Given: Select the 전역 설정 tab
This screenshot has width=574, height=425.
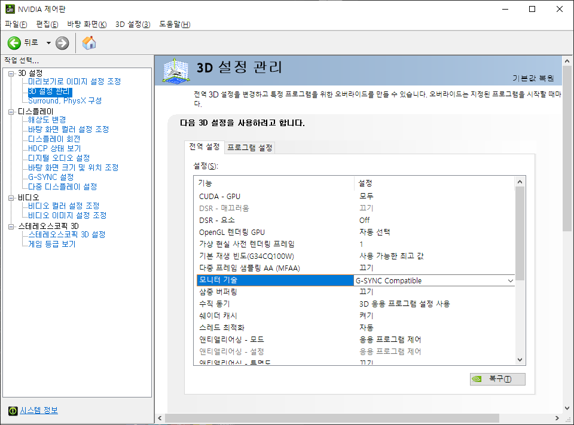Looking at the screenshot, I should pos(204,147).
